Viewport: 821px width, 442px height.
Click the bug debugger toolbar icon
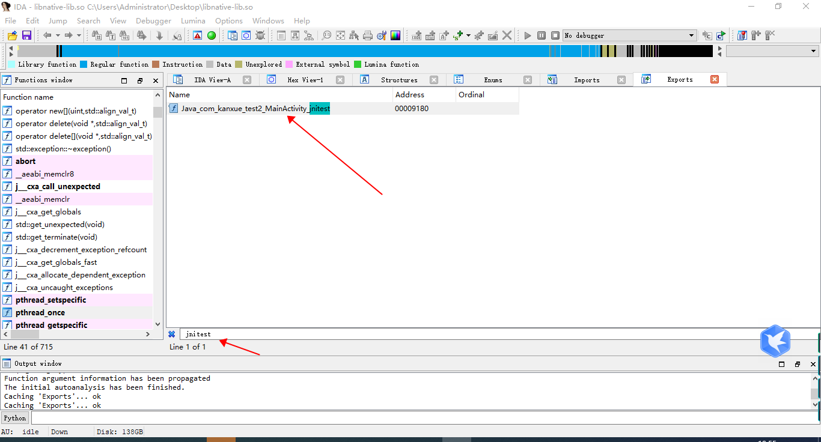click(260, 35)
